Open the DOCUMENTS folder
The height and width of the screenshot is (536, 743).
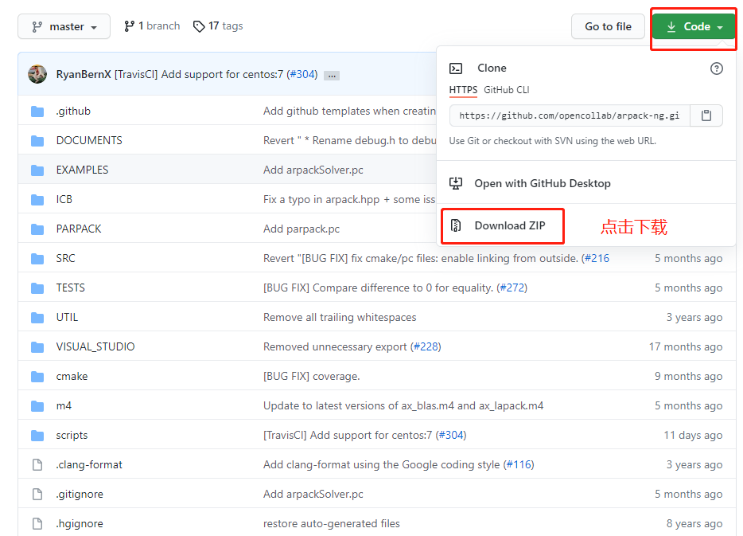(x=89, y=140)
